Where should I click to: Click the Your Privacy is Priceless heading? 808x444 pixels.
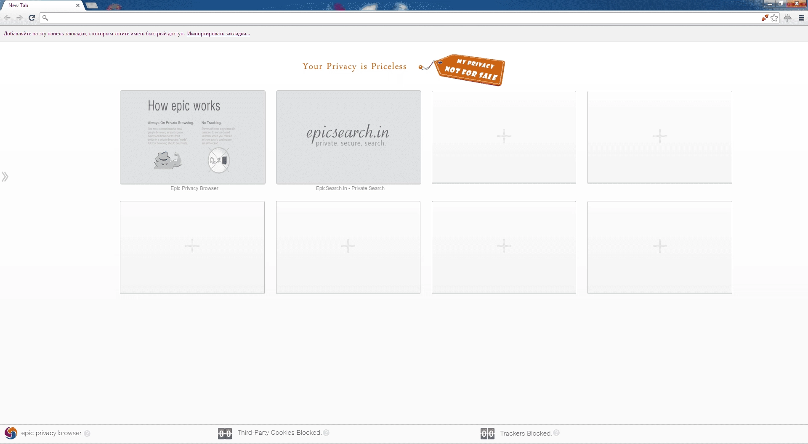pos(355,66)
